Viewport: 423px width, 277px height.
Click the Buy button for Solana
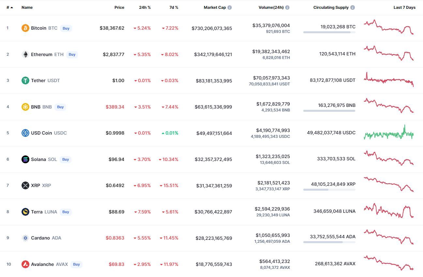point(66,159)
